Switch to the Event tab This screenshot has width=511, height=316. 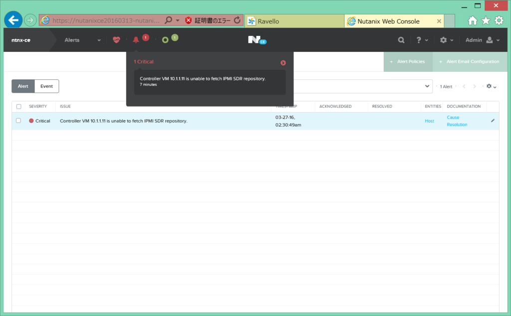coord(46,86)
